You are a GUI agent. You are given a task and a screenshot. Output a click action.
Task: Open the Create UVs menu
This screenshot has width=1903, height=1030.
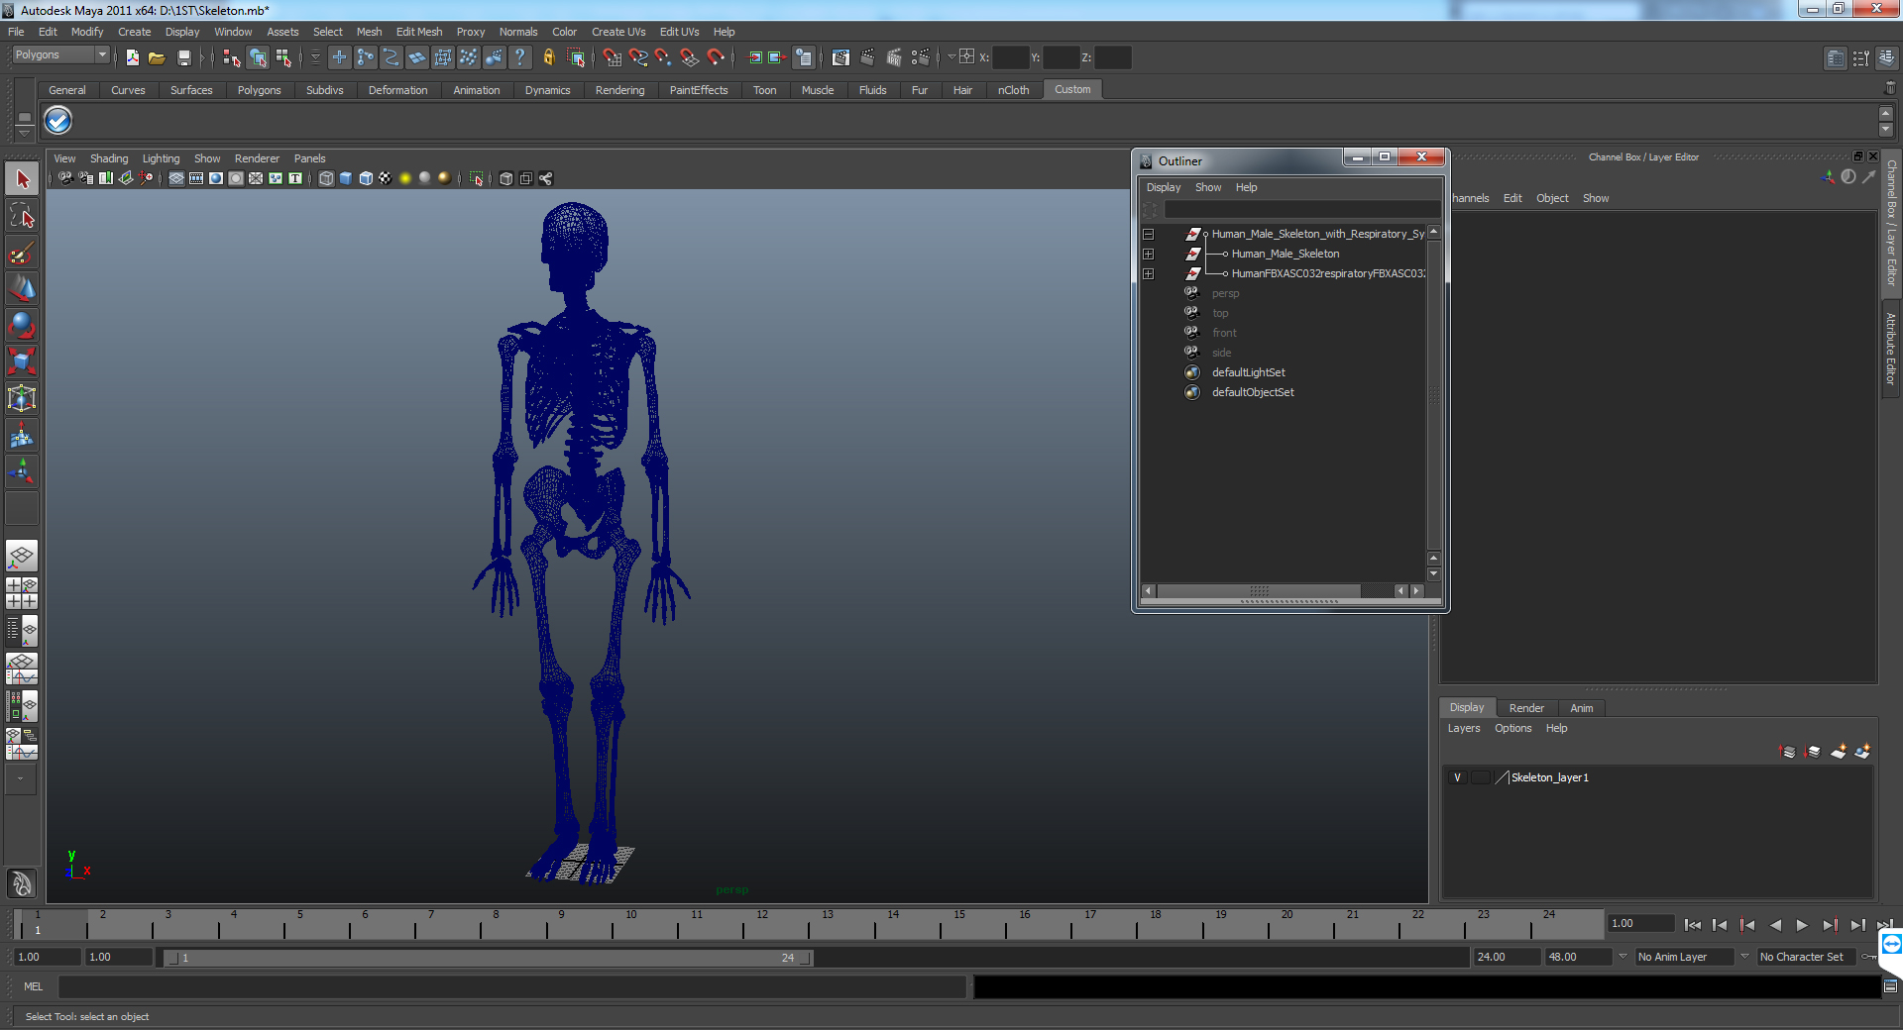pyautogui.click(x=618, y=32)
